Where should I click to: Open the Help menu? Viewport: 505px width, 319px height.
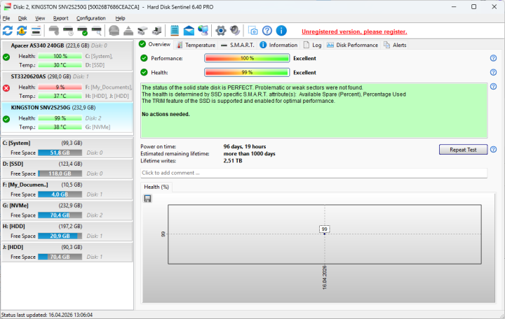click(x=120, y=18)
